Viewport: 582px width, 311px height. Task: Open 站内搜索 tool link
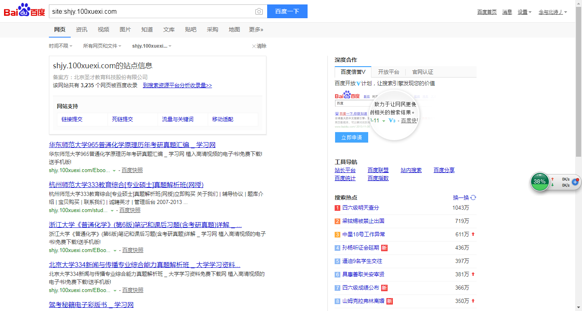pyautogui.click(x=411, y=170)
